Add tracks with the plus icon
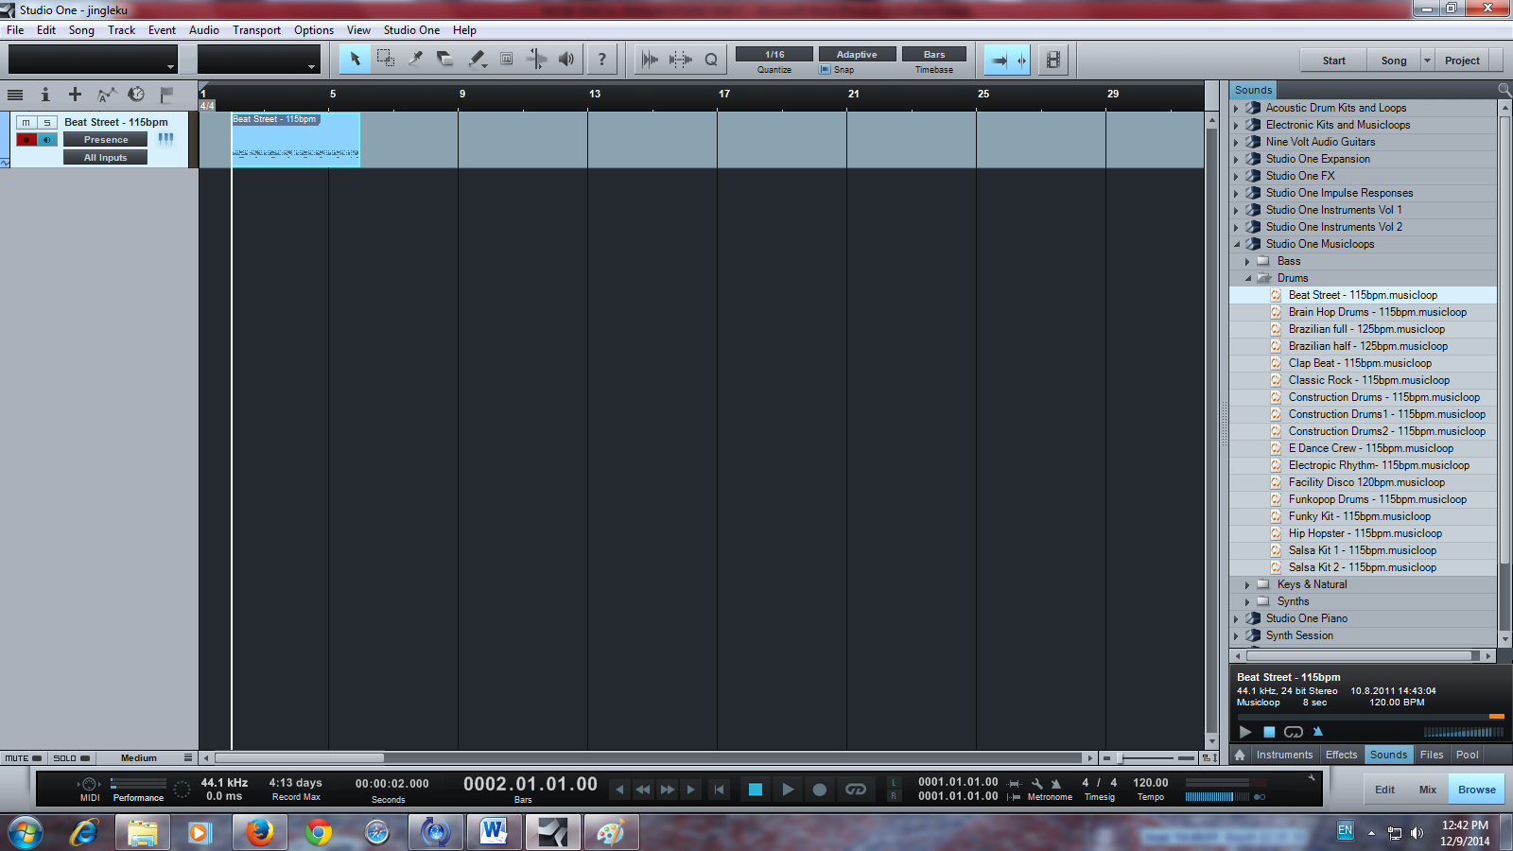This screenshot has height=851, width=1513. coord(75,95)
